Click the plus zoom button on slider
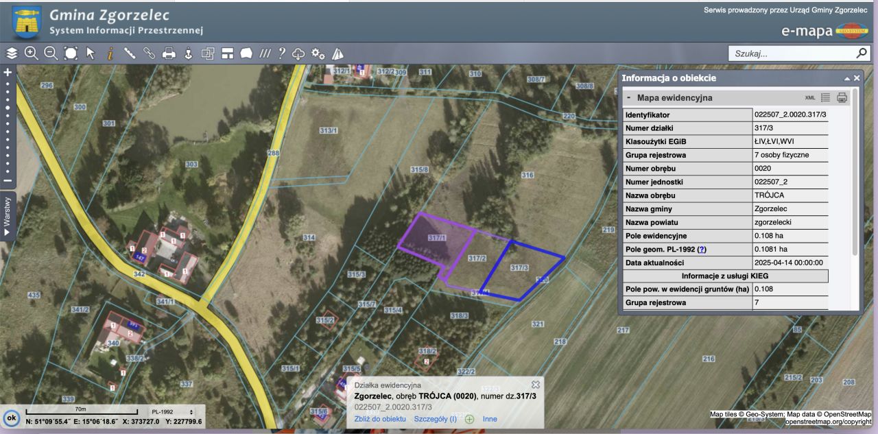The width and height of the screenshot is (878, 434). tap(8, 72)
